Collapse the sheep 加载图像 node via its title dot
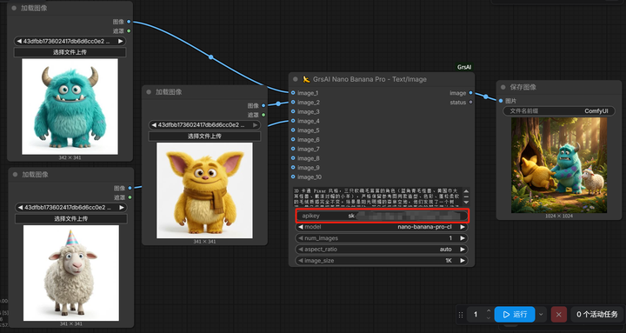The width and height of the screenshot is (626, 333). click(15, 175)
